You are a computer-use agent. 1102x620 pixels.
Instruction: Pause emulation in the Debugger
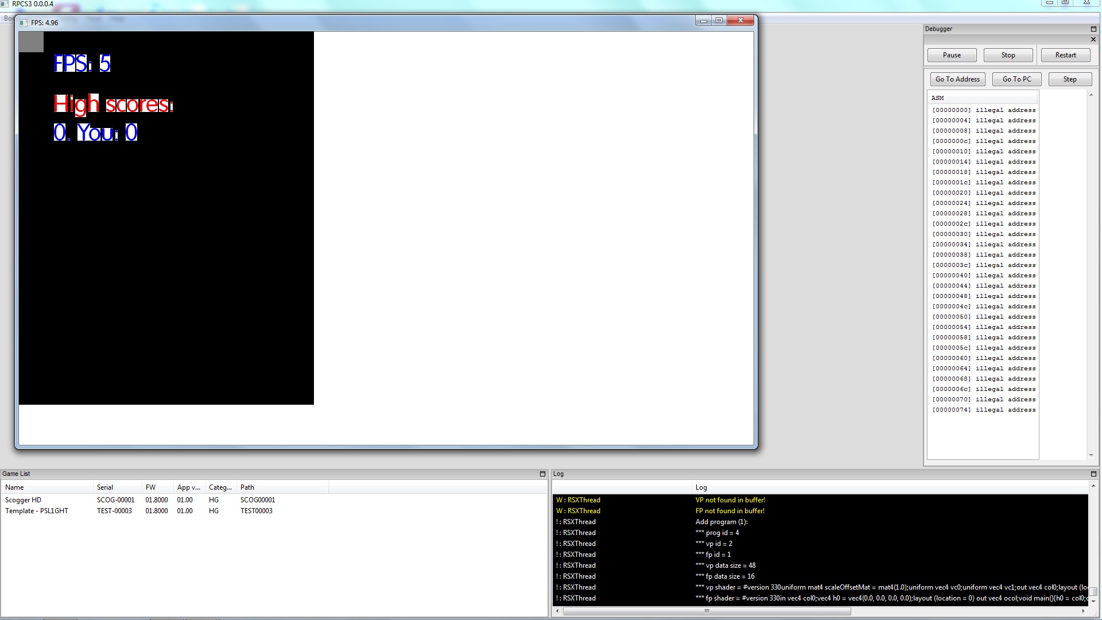952,55
